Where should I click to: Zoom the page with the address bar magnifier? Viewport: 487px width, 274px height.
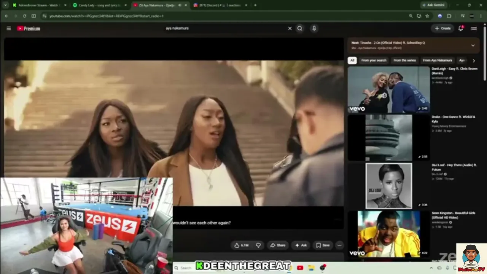pos(411,16)
